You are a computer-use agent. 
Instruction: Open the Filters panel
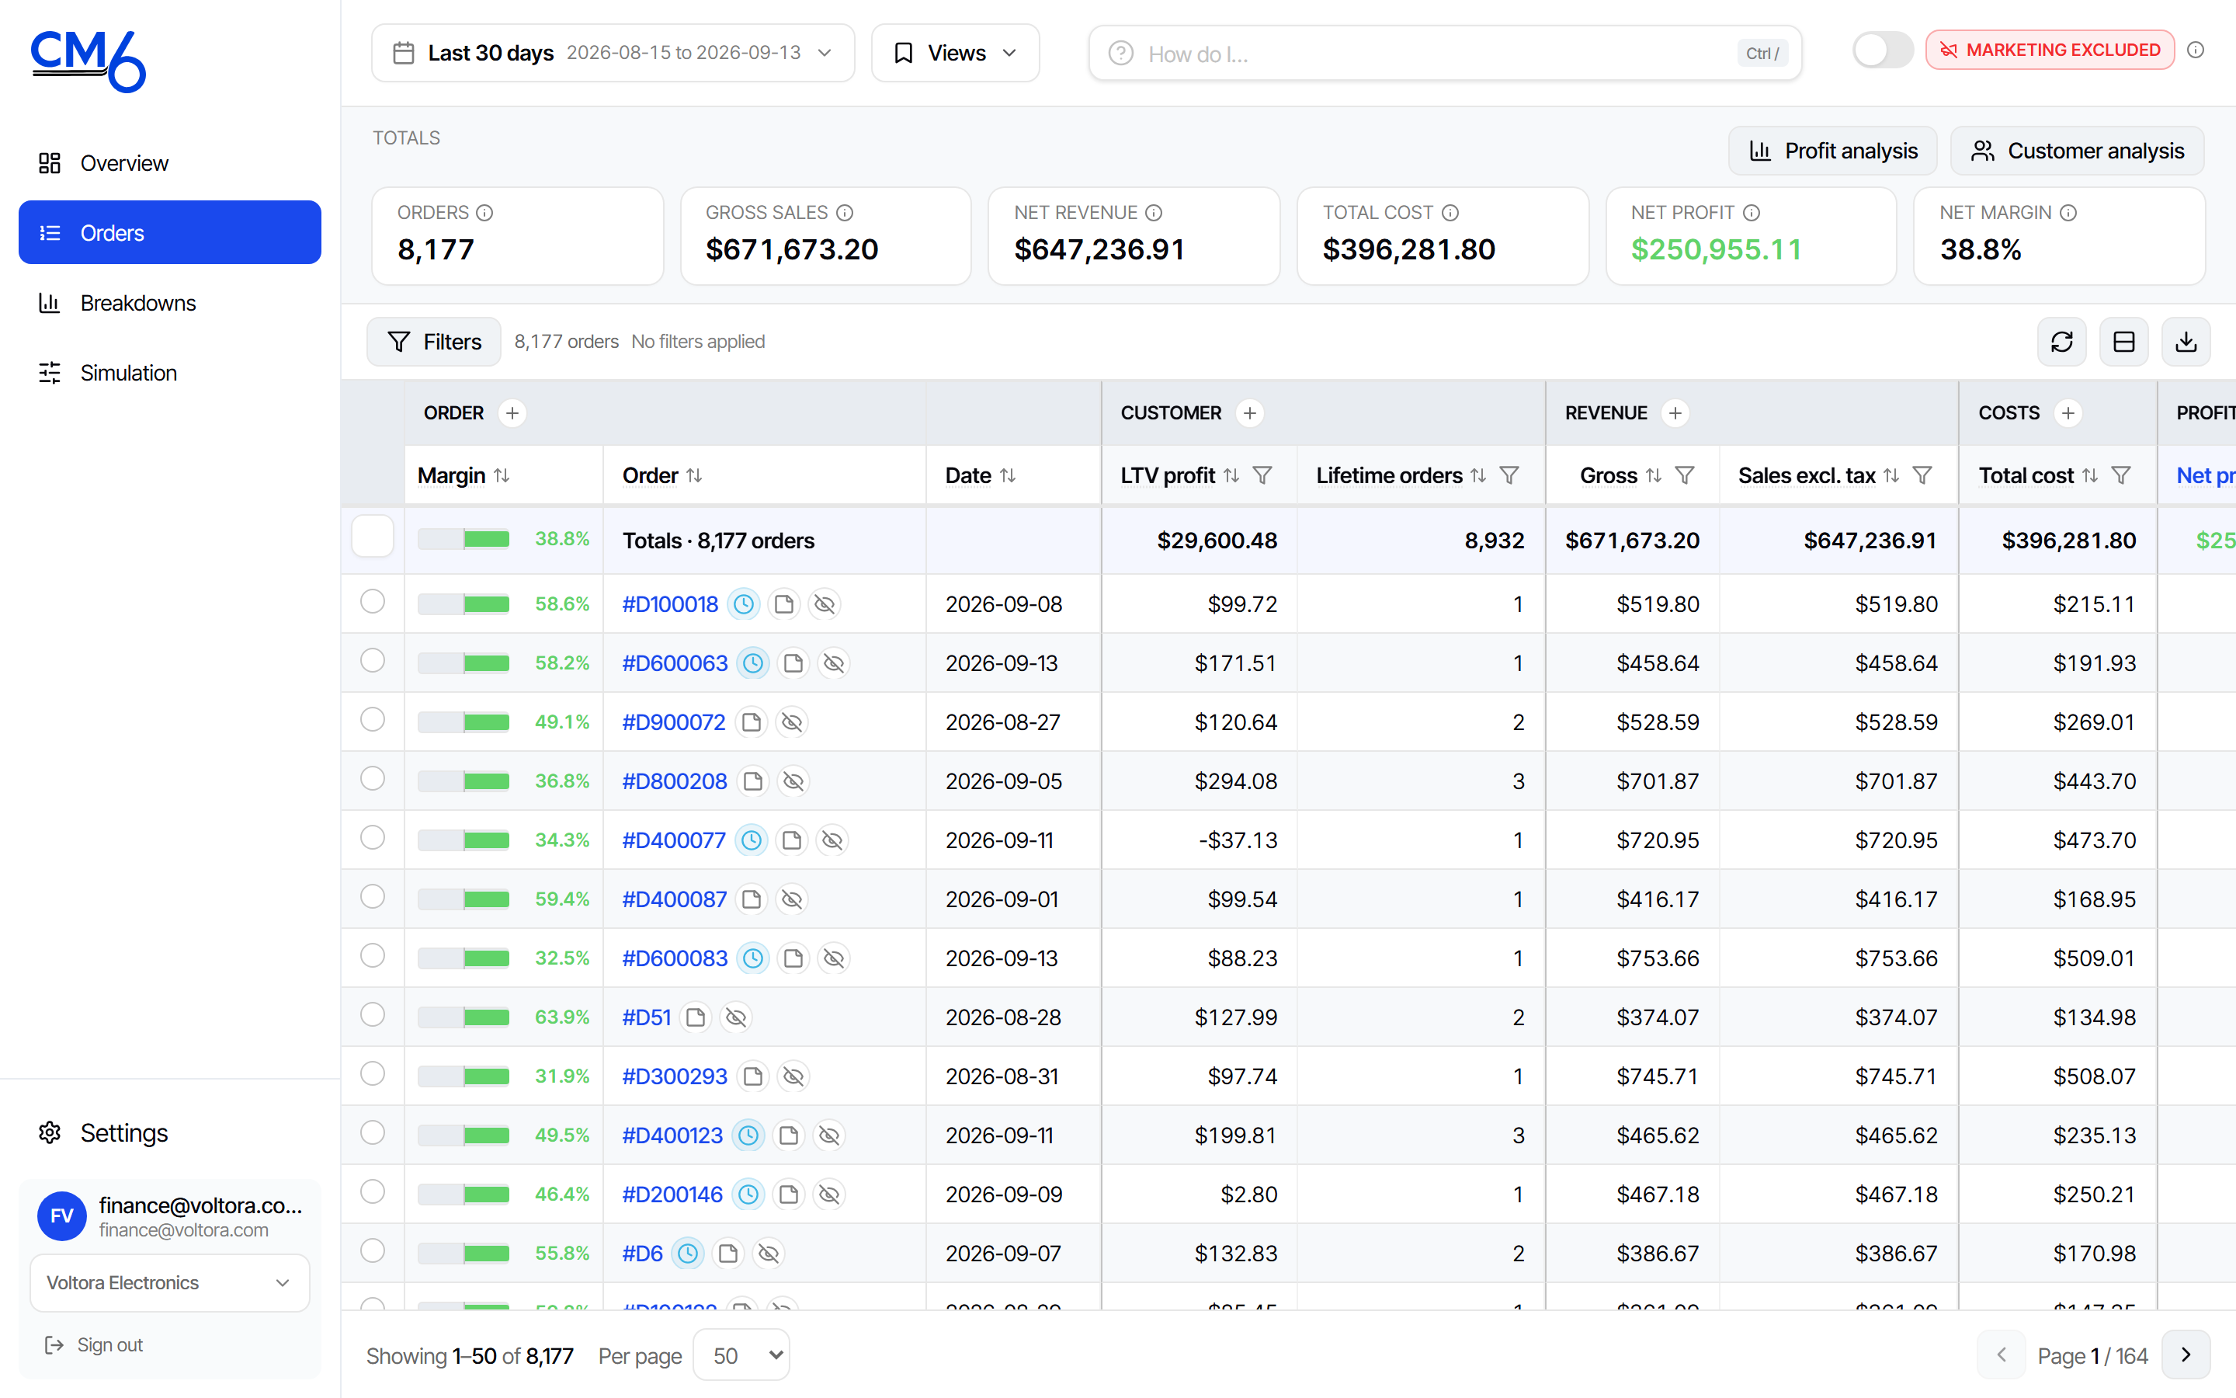point(434,342)
